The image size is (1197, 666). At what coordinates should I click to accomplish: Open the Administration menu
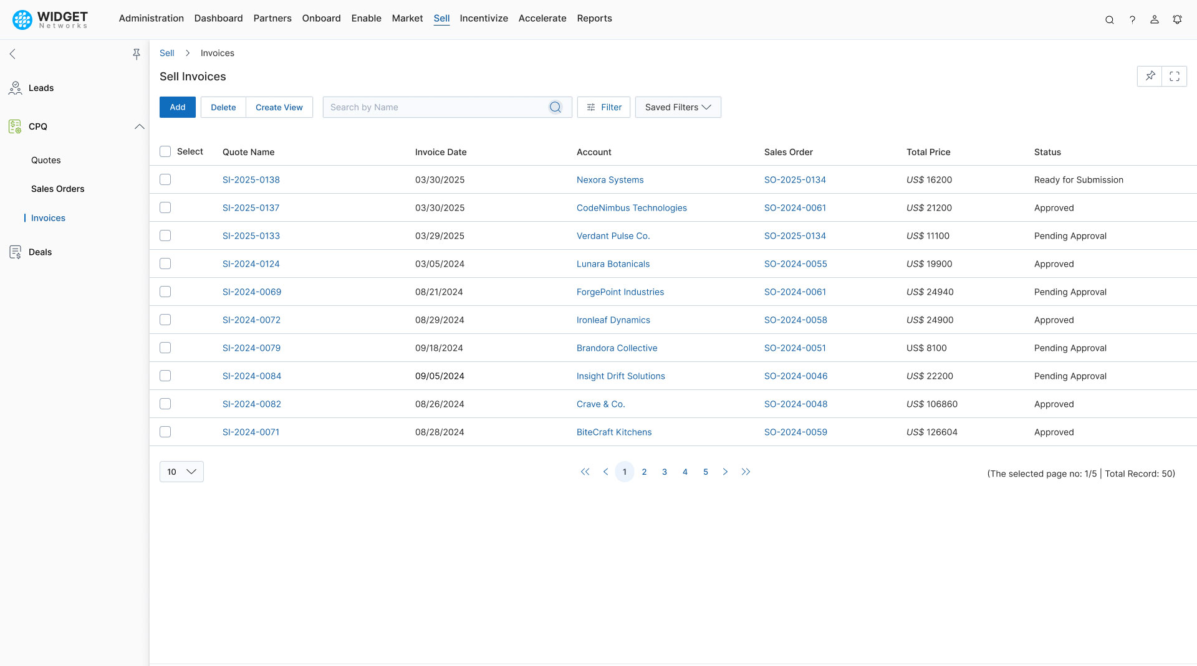click(151, 19)
